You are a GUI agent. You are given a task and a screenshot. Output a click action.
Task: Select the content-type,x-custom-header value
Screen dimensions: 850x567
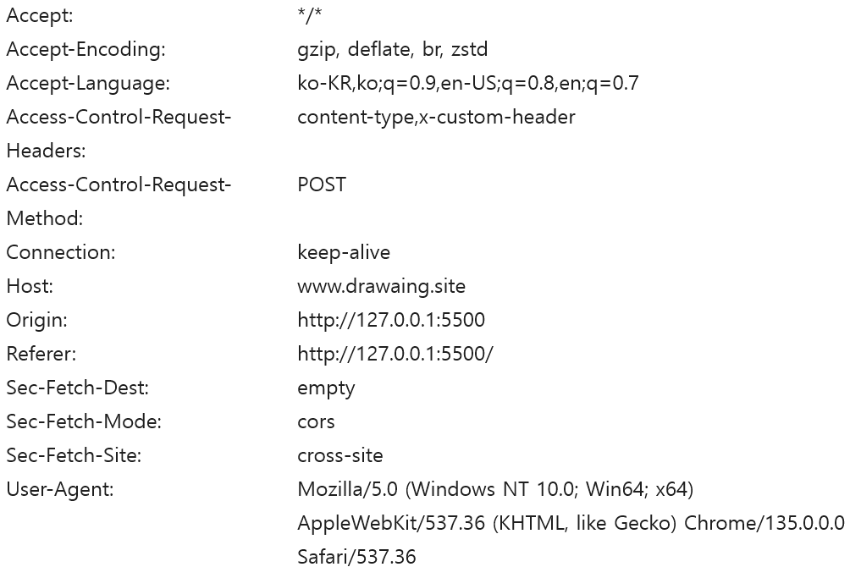[x=436, y=117]
